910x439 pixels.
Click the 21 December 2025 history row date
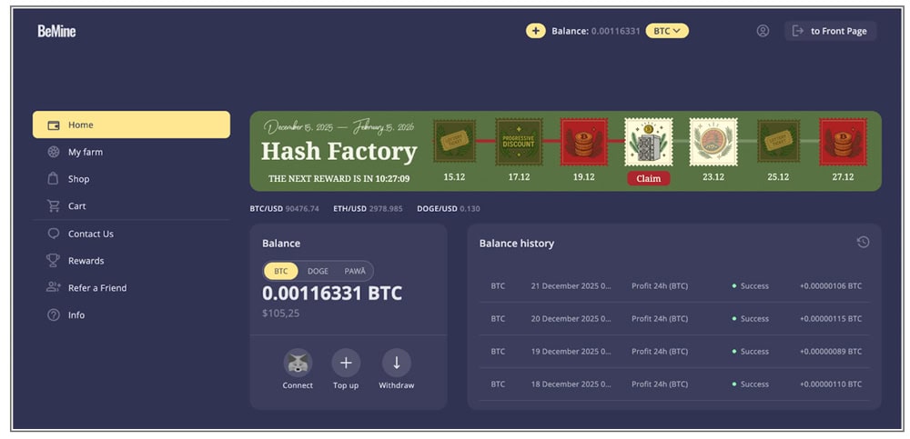click(x=571, y=286)
